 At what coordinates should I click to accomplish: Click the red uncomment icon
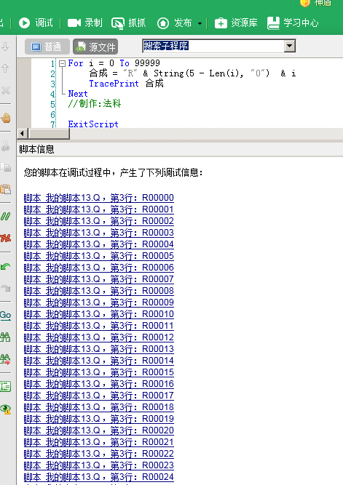pyautogui.click(x=6, y=238)
